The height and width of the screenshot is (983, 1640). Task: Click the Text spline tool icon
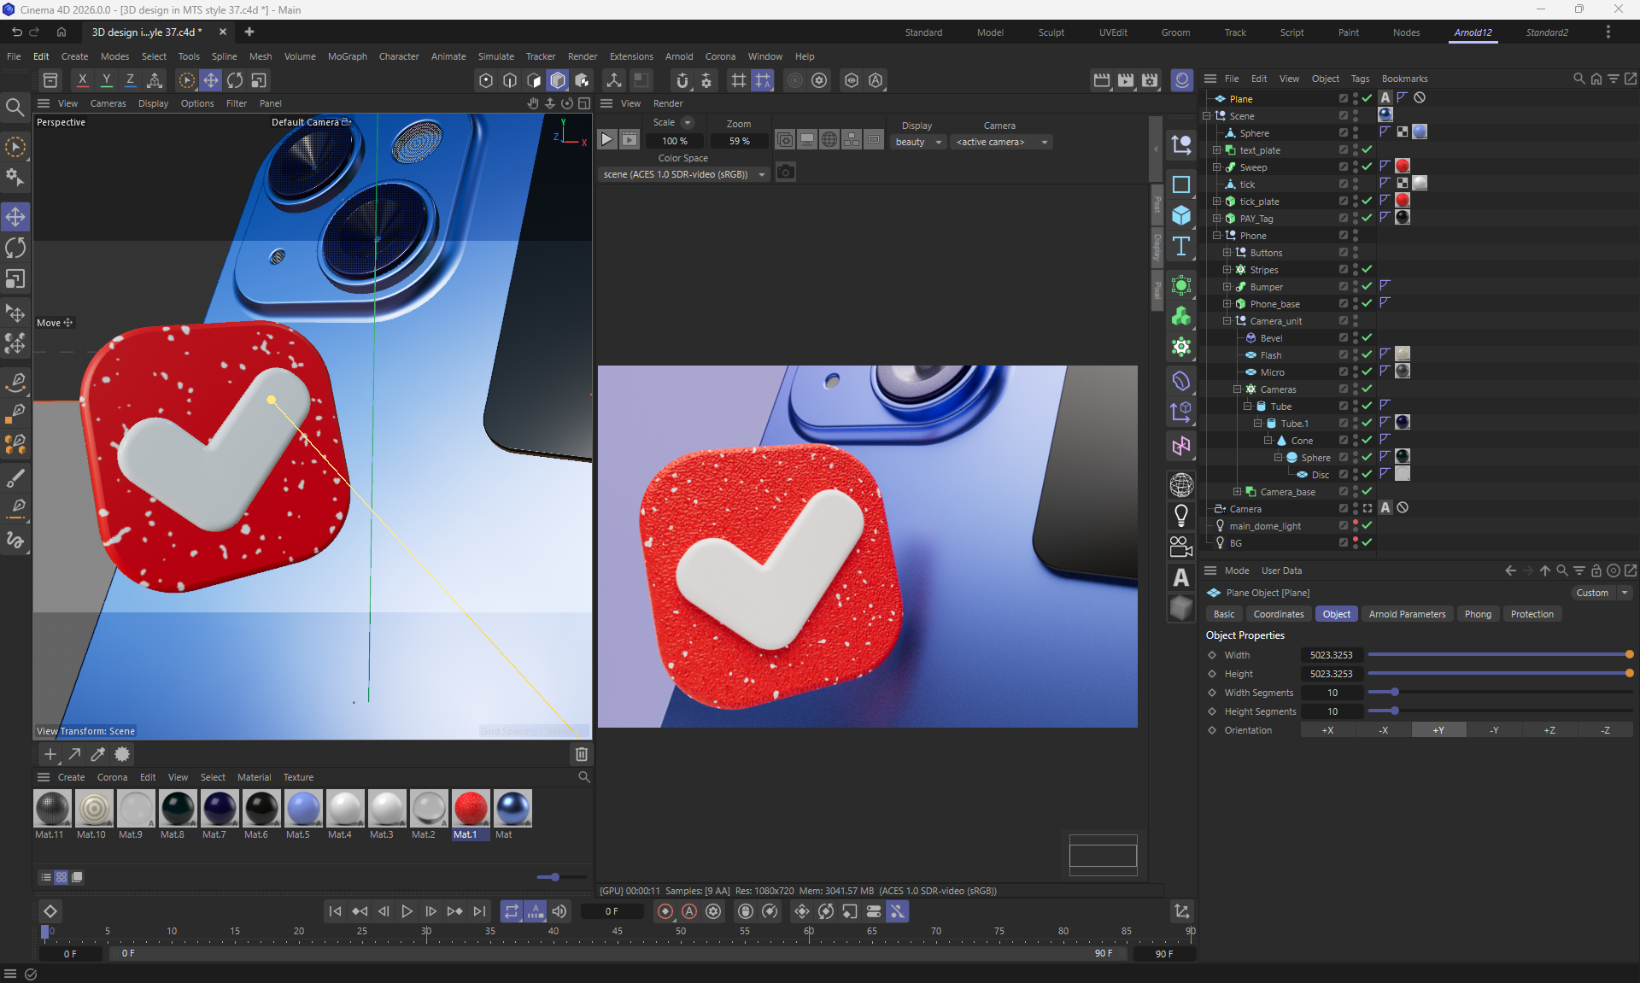1181,247
